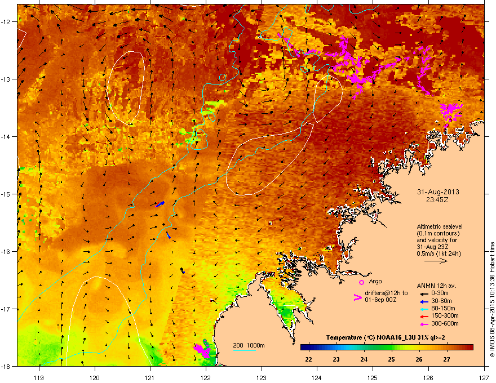Click the 119 longitude axis label

coord(39,377)
